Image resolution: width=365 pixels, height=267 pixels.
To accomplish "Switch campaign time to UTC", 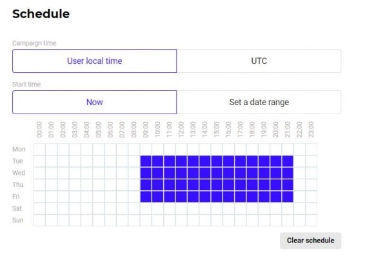I will pos(259,61).
